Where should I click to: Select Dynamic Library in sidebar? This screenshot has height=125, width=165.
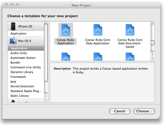click(x=22, y=72)
